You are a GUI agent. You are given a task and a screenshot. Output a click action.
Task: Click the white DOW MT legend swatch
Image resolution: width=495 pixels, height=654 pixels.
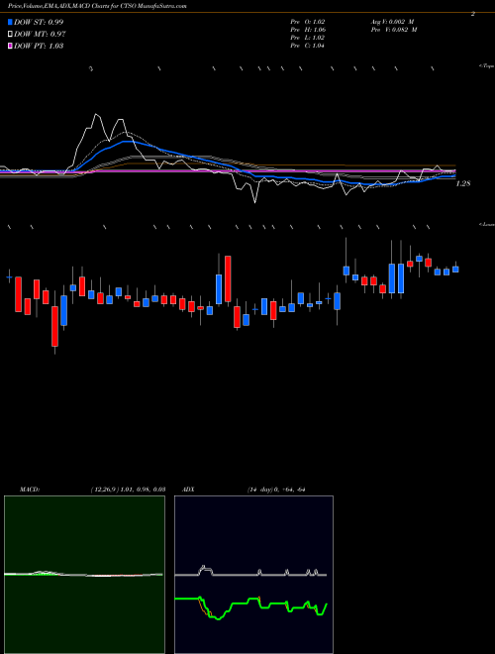pyautogui.click(x=10, y=35)
